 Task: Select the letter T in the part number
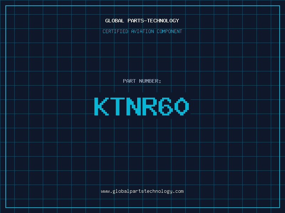[118, 106]
